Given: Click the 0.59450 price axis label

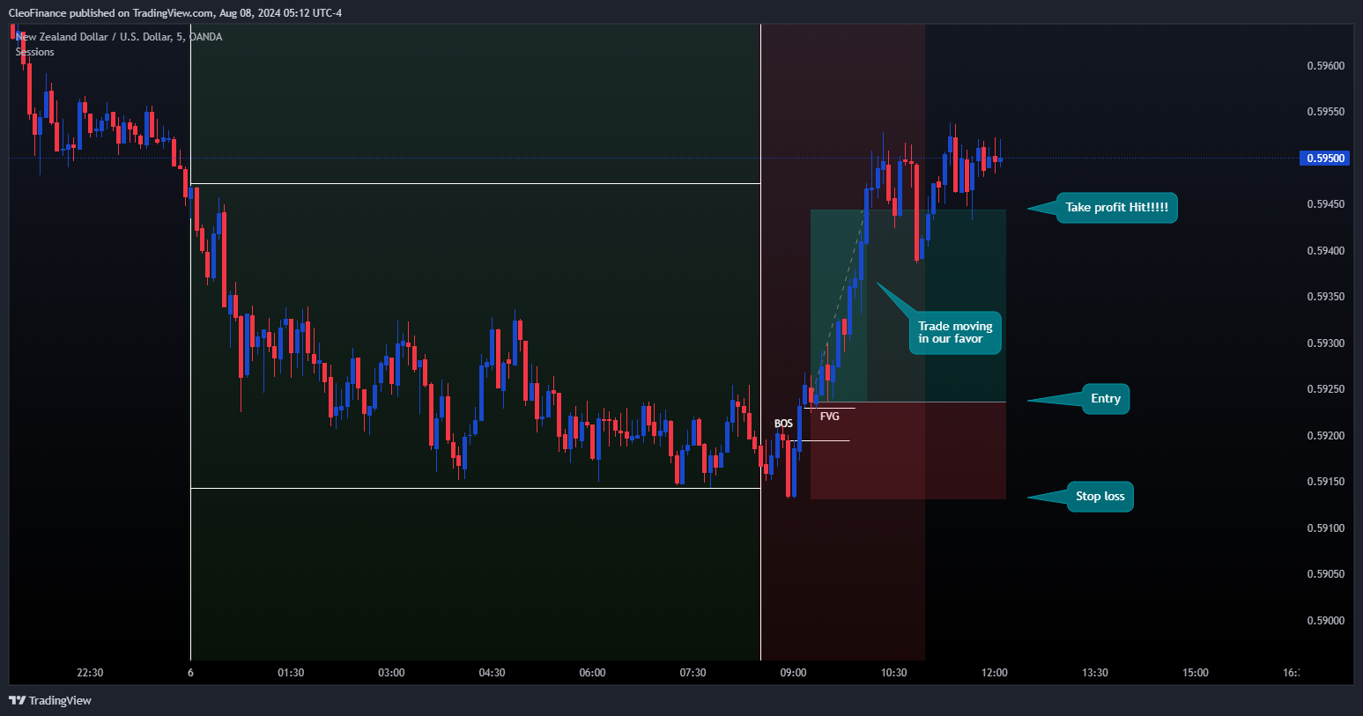Looking at the screenshot, I should (1325, 204).
